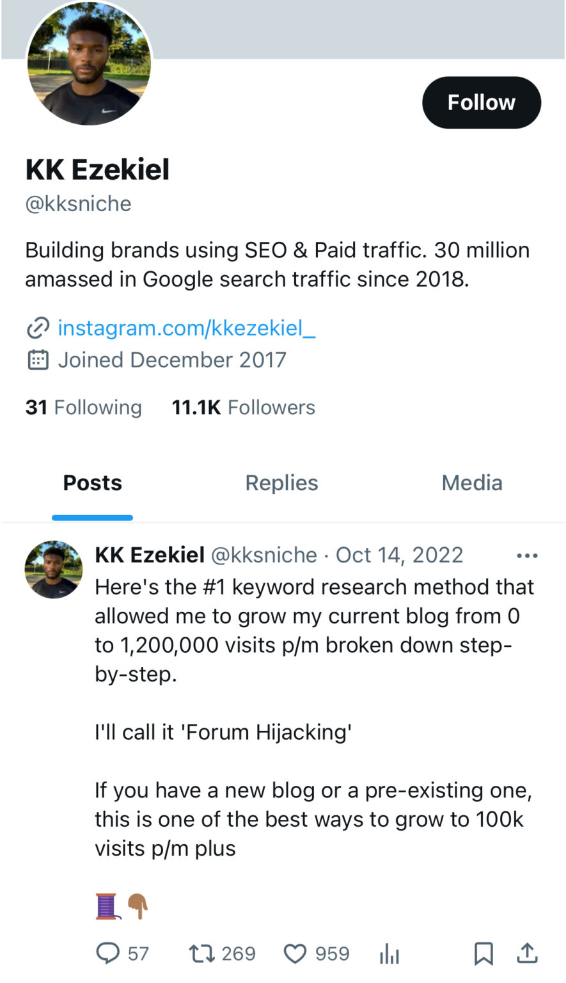
Task: View the 11.1K Followers list
Action: [x=243, y=408]
